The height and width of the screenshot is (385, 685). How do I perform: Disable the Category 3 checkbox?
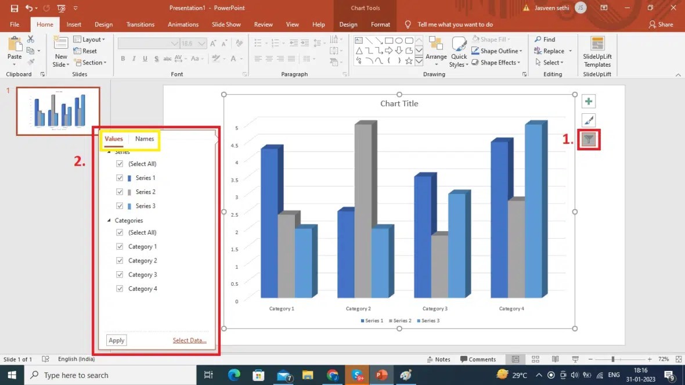pyautogui.click(x=120, y=274)
